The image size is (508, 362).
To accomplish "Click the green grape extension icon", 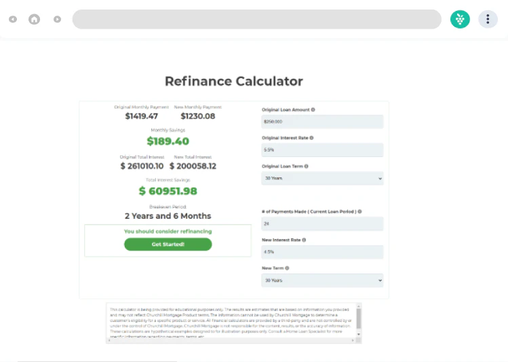I will 460,19.
